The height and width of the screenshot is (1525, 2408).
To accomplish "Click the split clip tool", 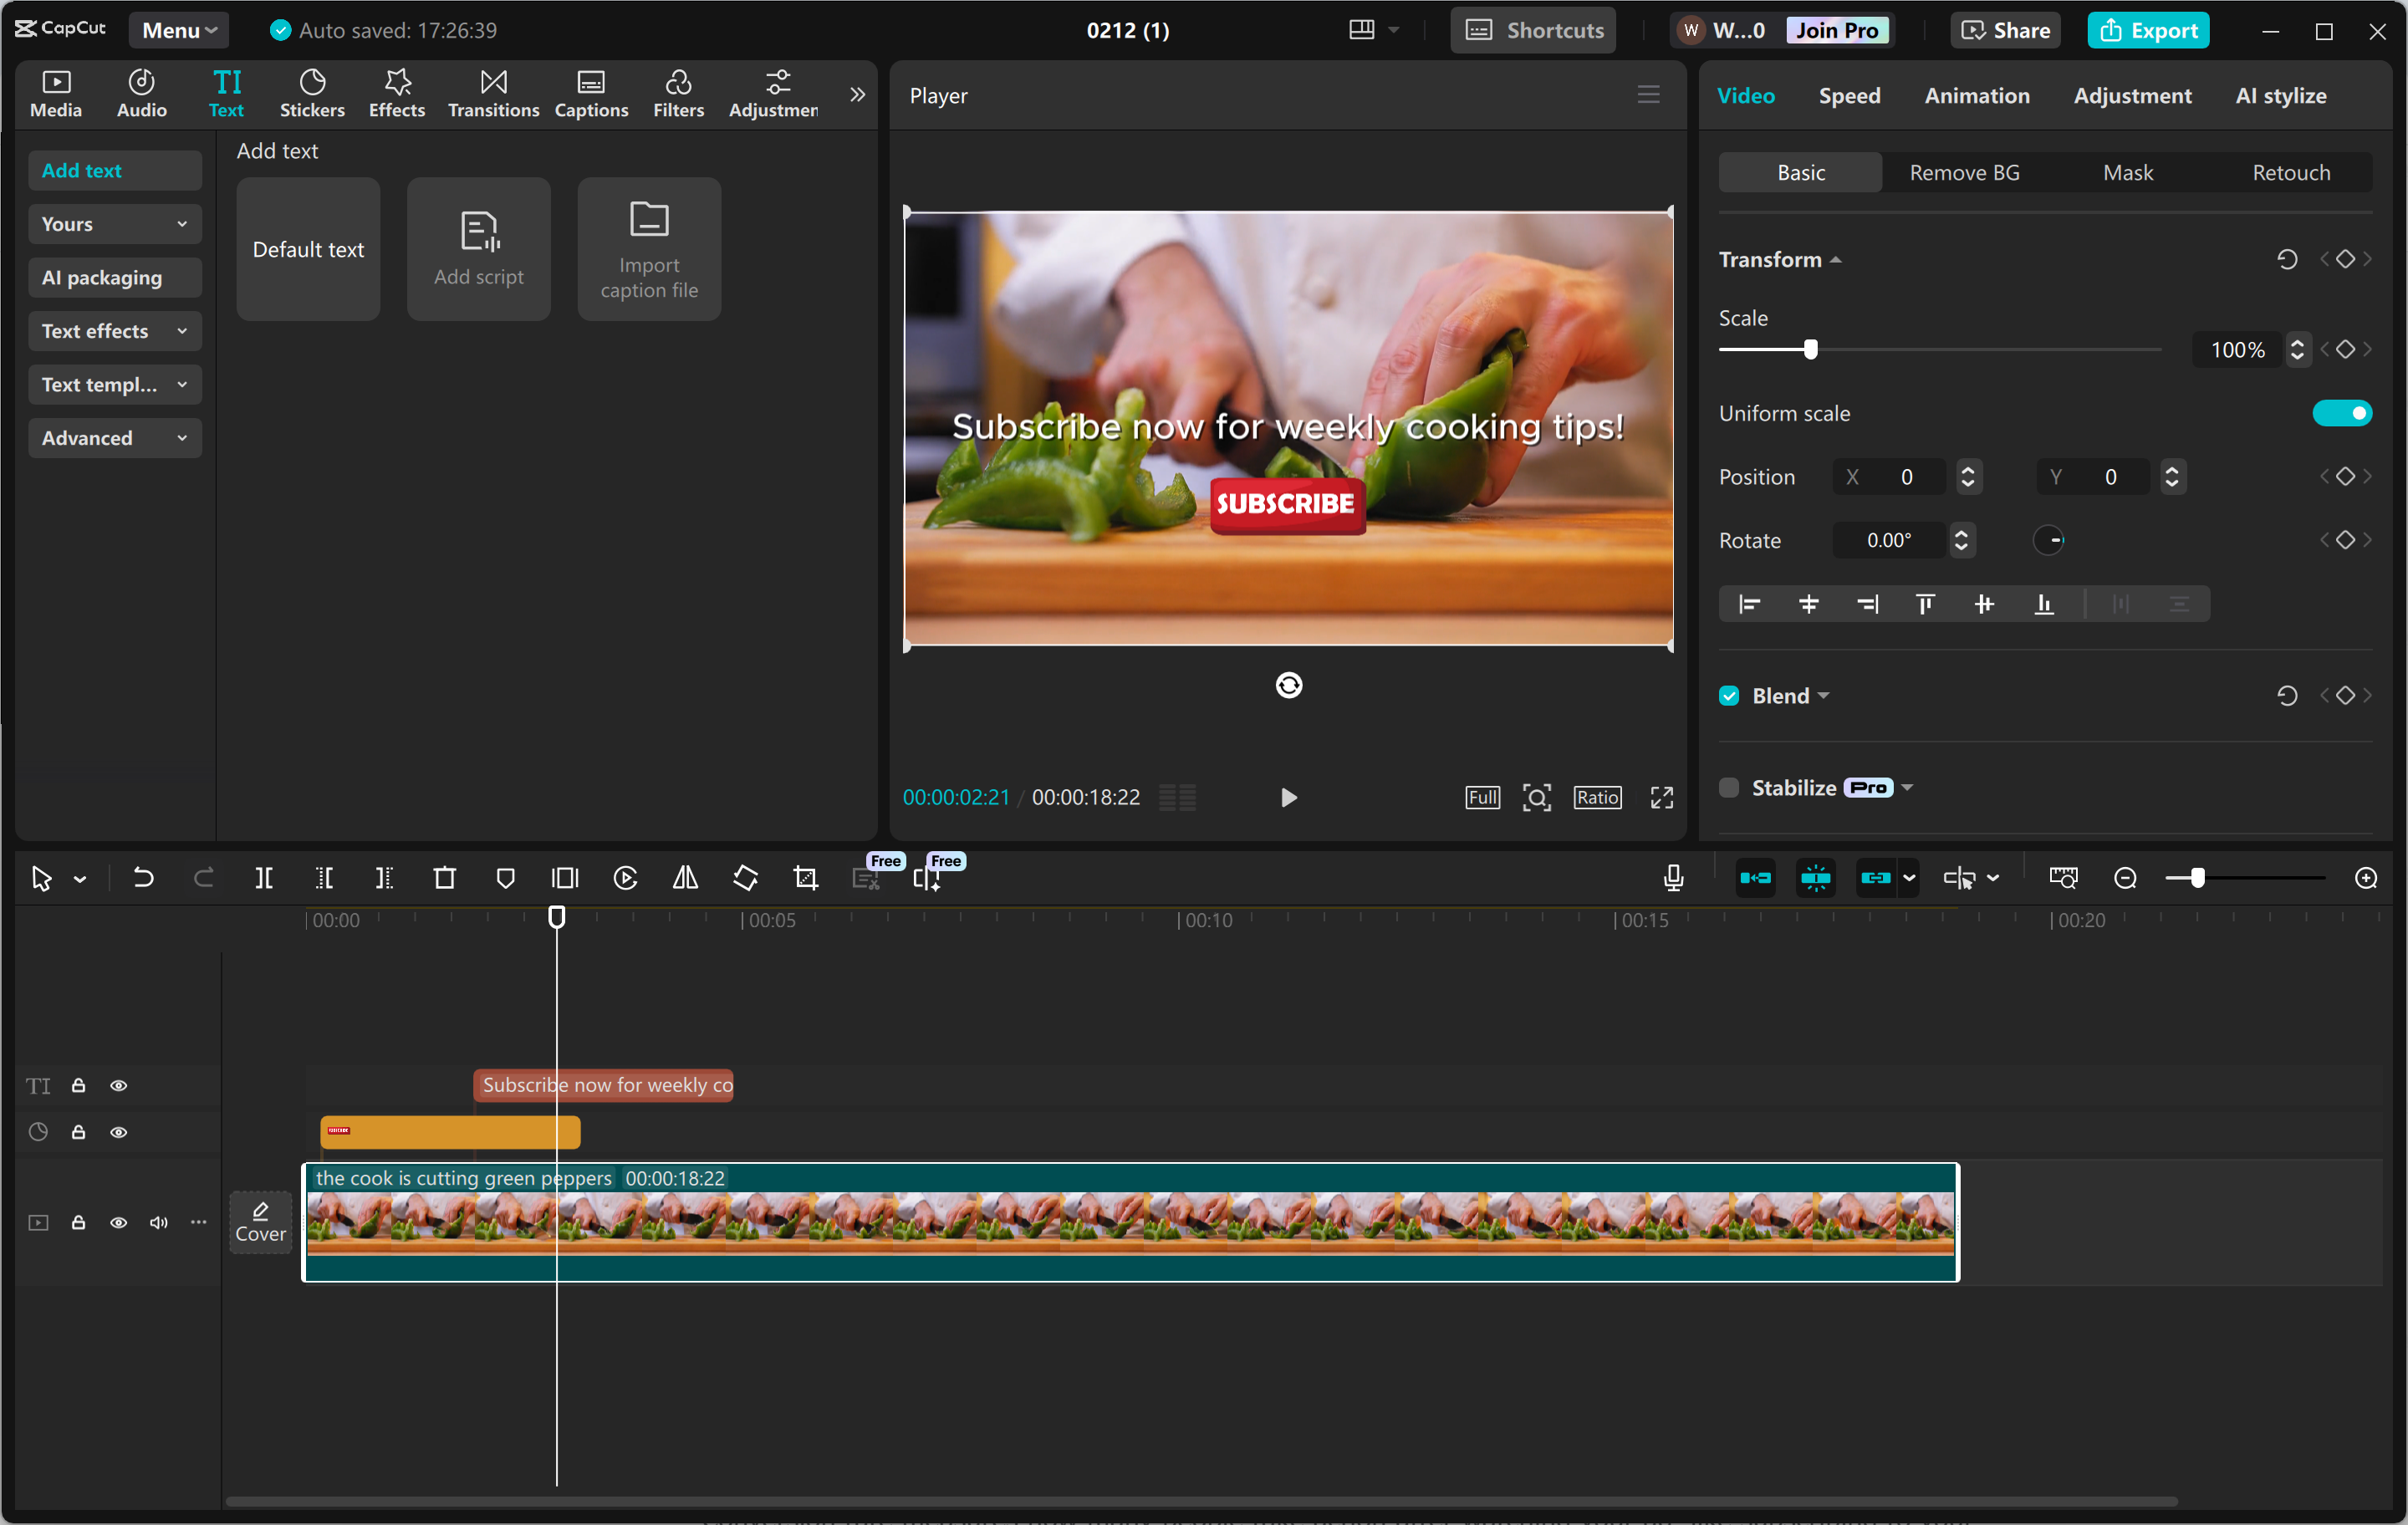I will 264,878.
